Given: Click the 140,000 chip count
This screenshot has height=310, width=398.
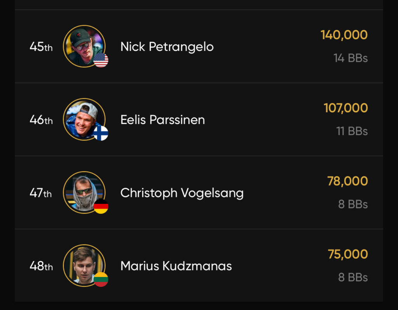Looking at the screenshot, I should pyautogui.click(x=344, y=35).
